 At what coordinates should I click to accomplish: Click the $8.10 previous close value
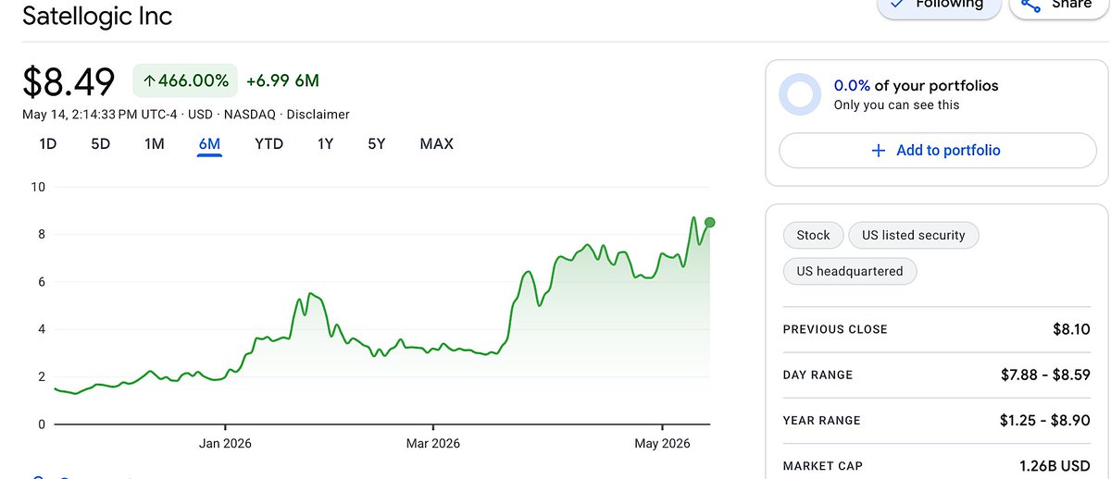tap(1071, 329)
